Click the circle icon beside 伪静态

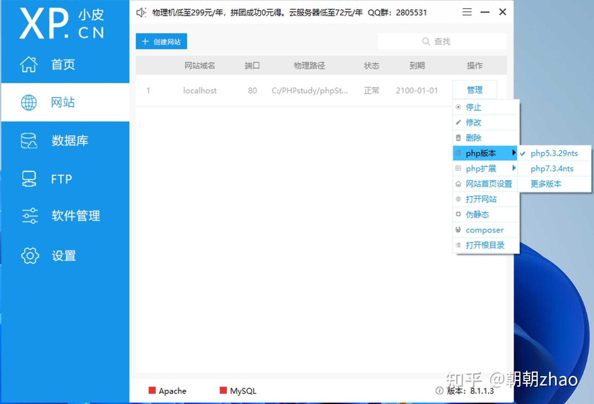[458, 214]
